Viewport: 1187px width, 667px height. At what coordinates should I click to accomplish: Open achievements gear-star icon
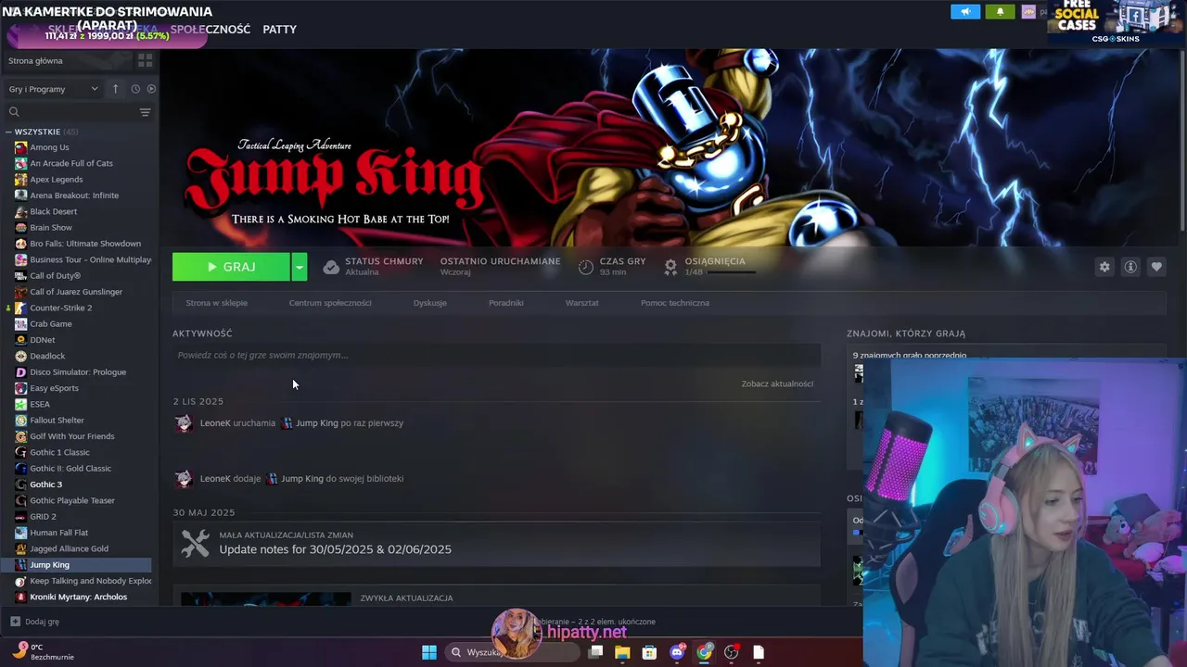[670, 267]
